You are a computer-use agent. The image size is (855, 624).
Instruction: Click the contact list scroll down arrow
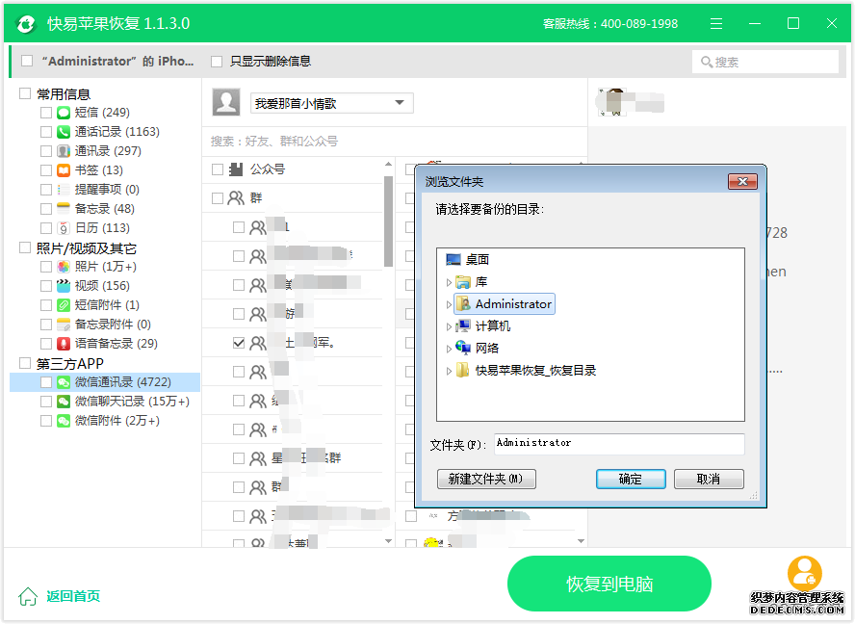pos(388,541)
